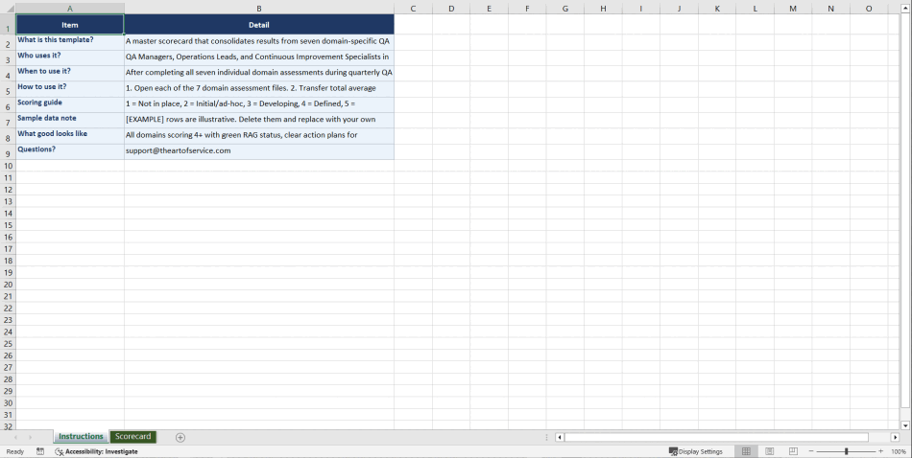
Task: Switch to Page Break Preview
Action: tap(793, 451)
